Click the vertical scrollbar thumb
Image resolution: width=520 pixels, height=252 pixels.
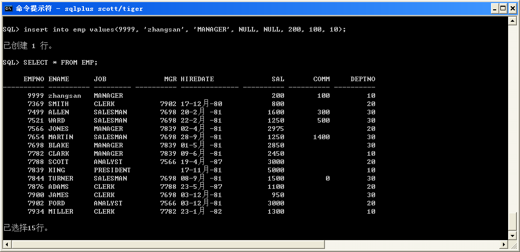pos(512,221)
